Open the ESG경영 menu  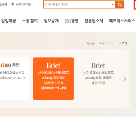[x=72, y=21]
